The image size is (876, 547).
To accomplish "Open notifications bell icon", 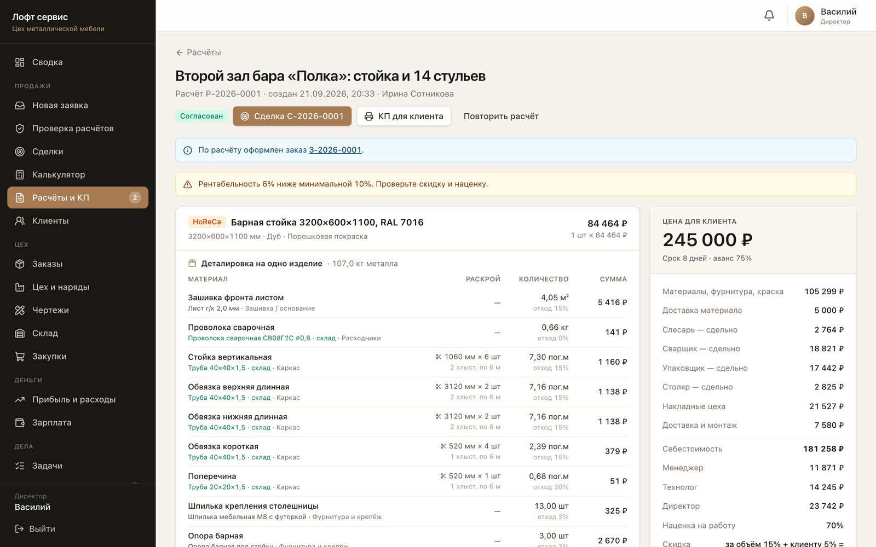I will [x=769, y=15].
